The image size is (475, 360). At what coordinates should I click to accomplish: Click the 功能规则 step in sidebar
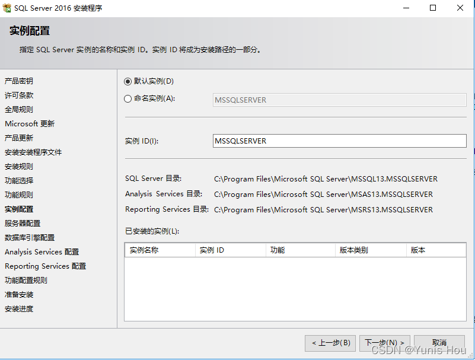coord(19,195)
